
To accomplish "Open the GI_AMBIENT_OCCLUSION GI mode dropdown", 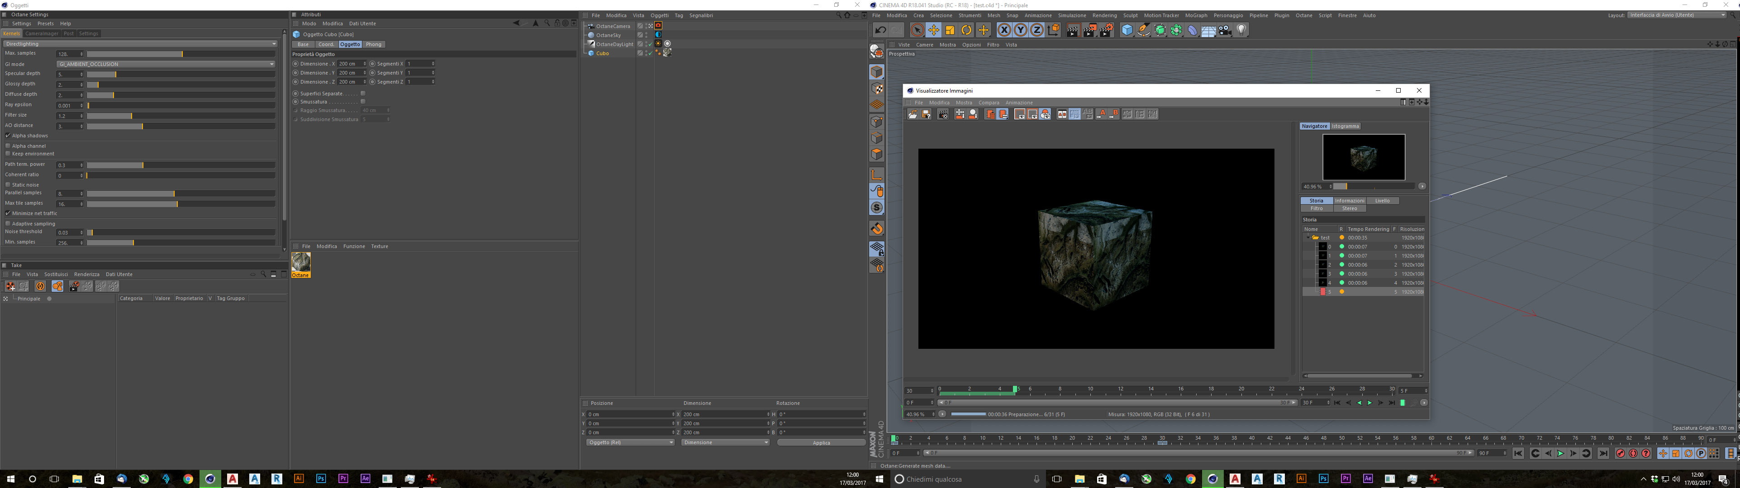I will point(166,64).
